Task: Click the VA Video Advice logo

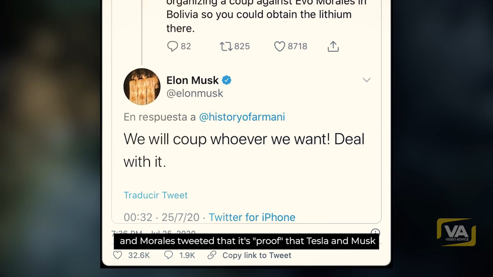Action: pyautogui.click(x=456, y=232)
